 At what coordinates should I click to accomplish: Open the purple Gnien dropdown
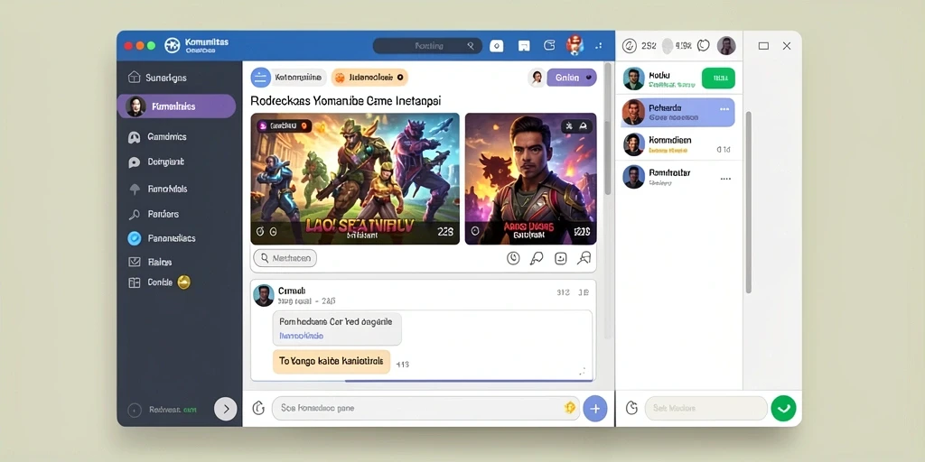pyautogui.click(x=572, y=78)
